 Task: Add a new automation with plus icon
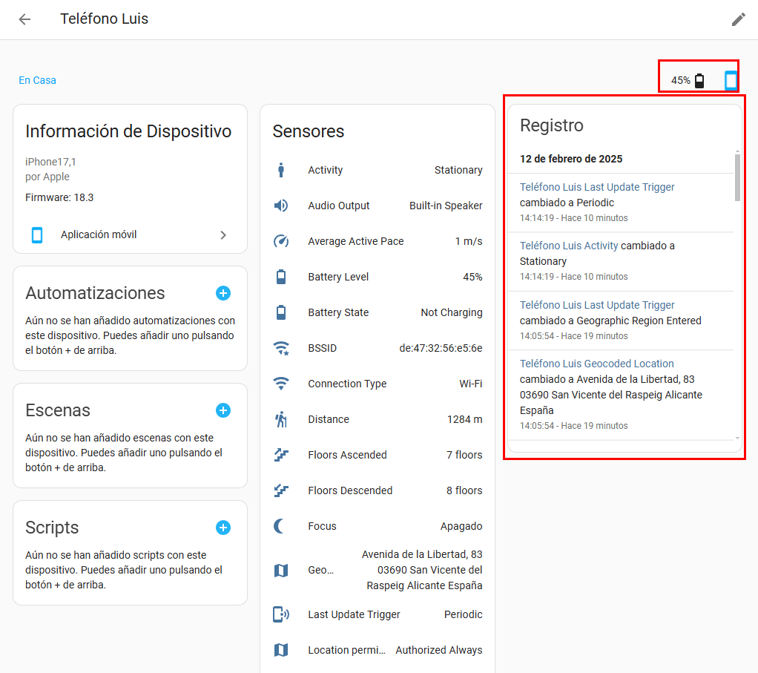223,293
